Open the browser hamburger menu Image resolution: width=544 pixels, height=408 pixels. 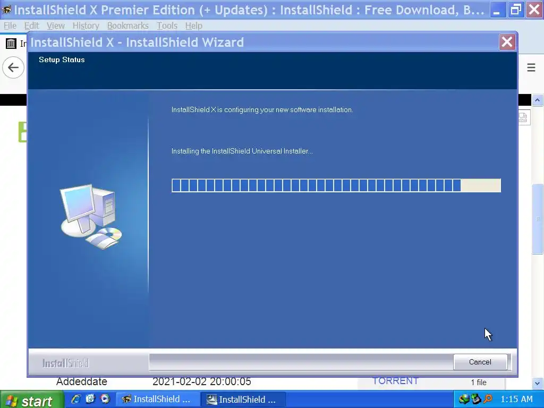(x=531, y=67)
